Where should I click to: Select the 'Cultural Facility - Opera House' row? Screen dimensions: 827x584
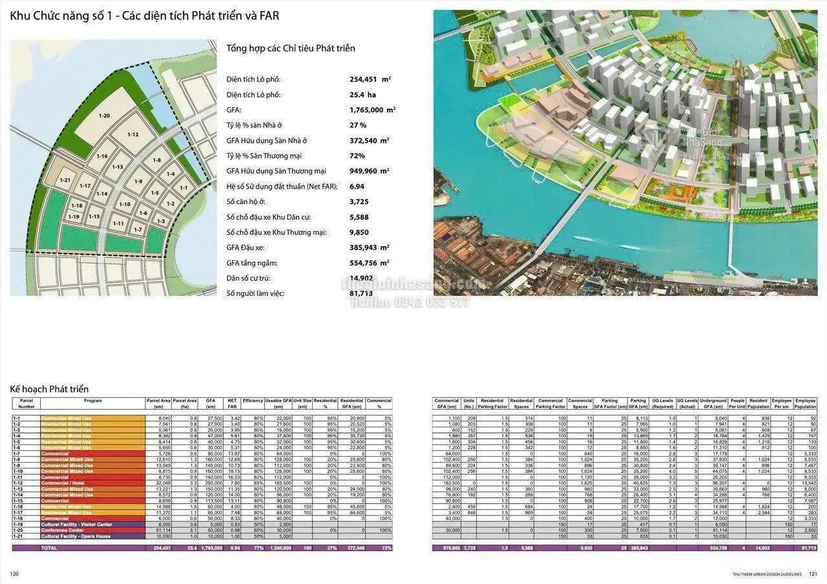pyautogui.click(x=76, y=536)
